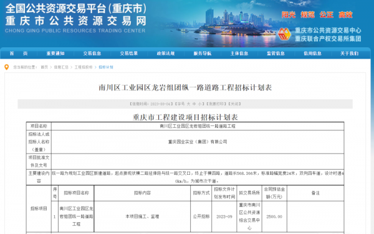
Task: Open the 首页 home menu
Action: (18, 54)
